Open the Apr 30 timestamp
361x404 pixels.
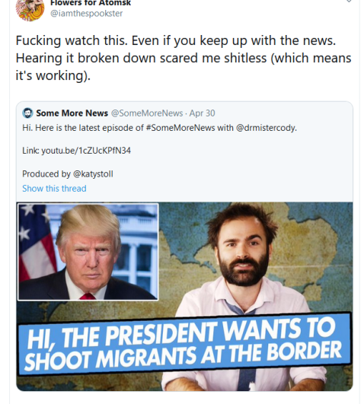(202, 113)
